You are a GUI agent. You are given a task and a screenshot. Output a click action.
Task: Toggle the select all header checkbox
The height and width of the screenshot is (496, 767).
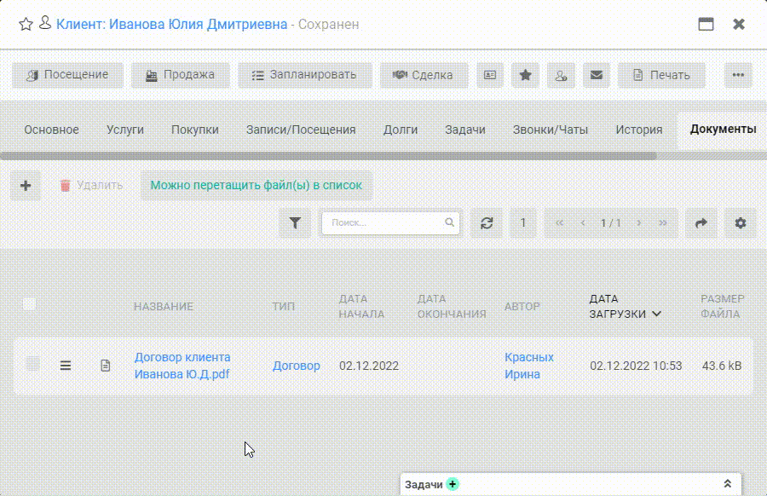point(29,303)
